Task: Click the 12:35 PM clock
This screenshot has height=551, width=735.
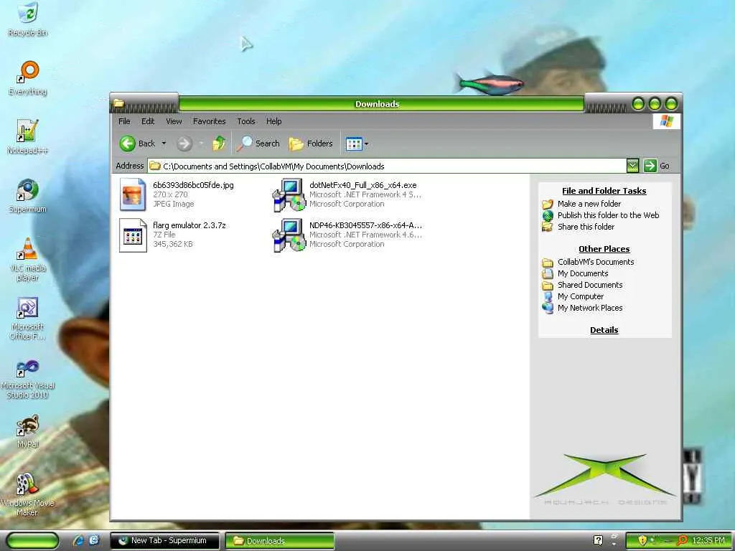Action: [x=708, y=540]
